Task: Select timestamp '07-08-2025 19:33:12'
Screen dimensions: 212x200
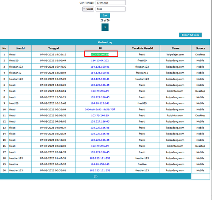Action: [x=53, y=55]
